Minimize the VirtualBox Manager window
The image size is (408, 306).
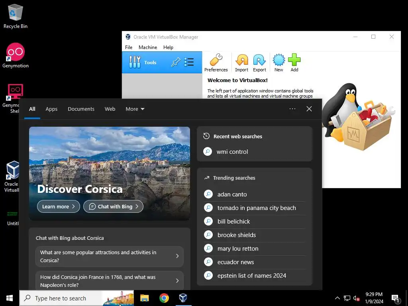tap(355, 37)
